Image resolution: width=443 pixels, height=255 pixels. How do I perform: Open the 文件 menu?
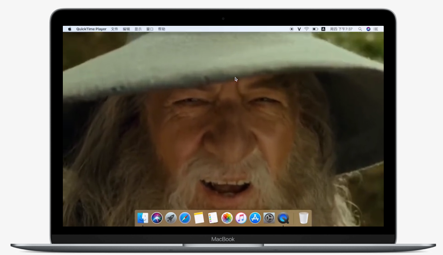point(115,29)
